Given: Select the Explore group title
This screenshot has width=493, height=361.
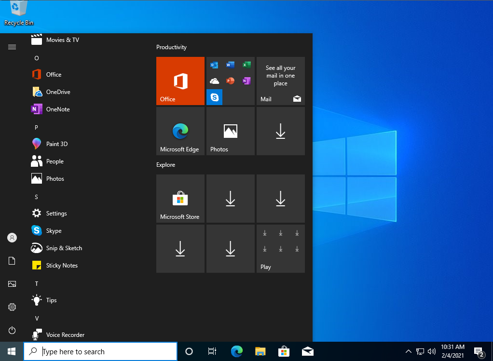Looking at the screenshot, I should click(165, 165).
